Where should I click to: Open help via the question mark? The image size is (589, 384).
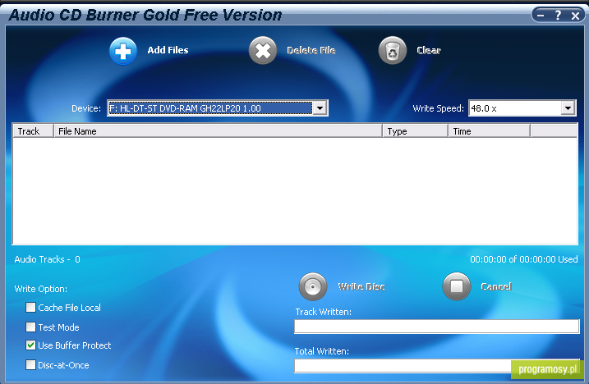click(559, 16)
